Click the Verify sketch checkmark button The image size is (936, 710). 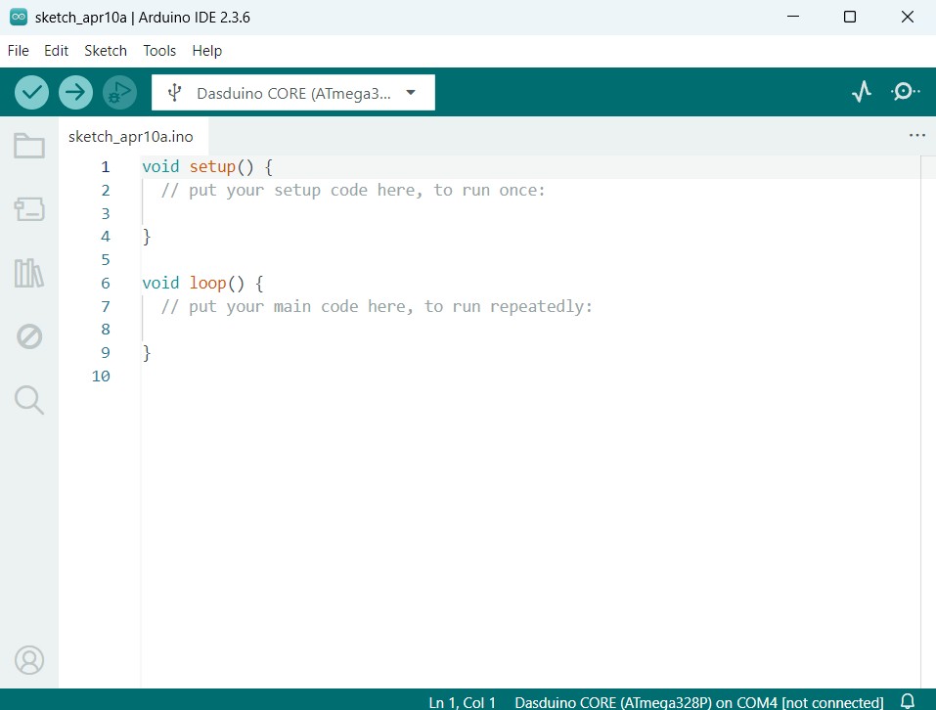coord(32,92)
